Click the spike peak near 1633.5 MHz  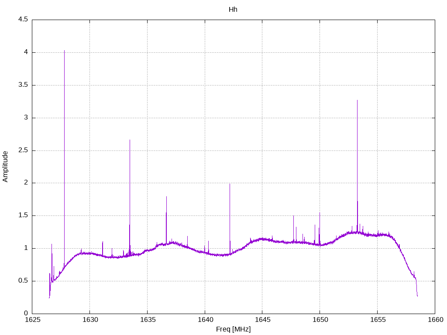130,140
